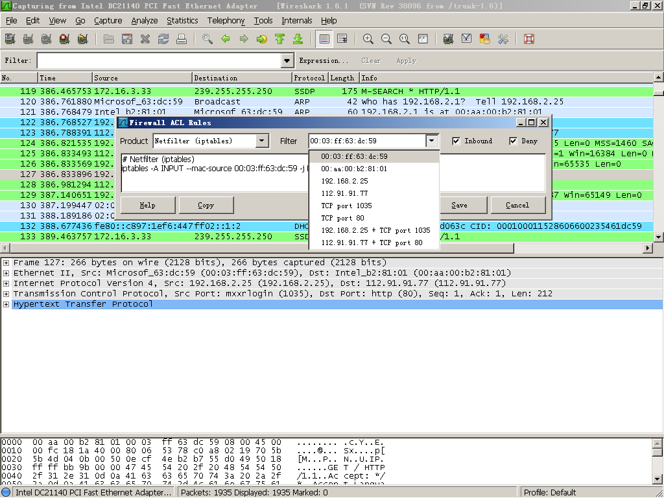Select packet 119 M-SEARCH row
Viewport: 664px width, 498px height.
(x=326, y=91)
